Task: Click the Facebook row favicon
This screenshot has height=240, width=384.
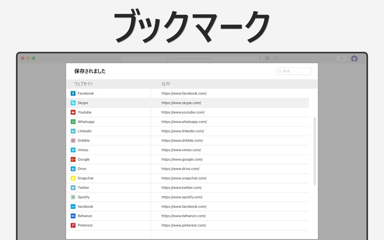Action: (73, 93)
